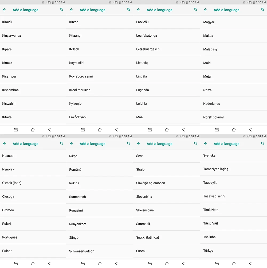Select the Português language entry

pyautogui.click(x=33, y=237)
